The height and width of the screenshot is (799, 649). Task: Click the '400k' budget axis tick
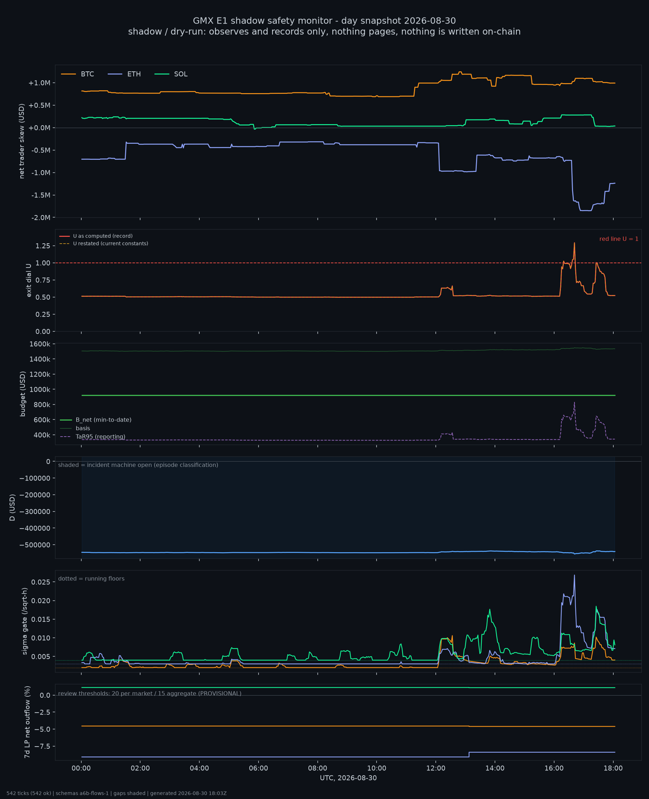(x=42, y=435)
